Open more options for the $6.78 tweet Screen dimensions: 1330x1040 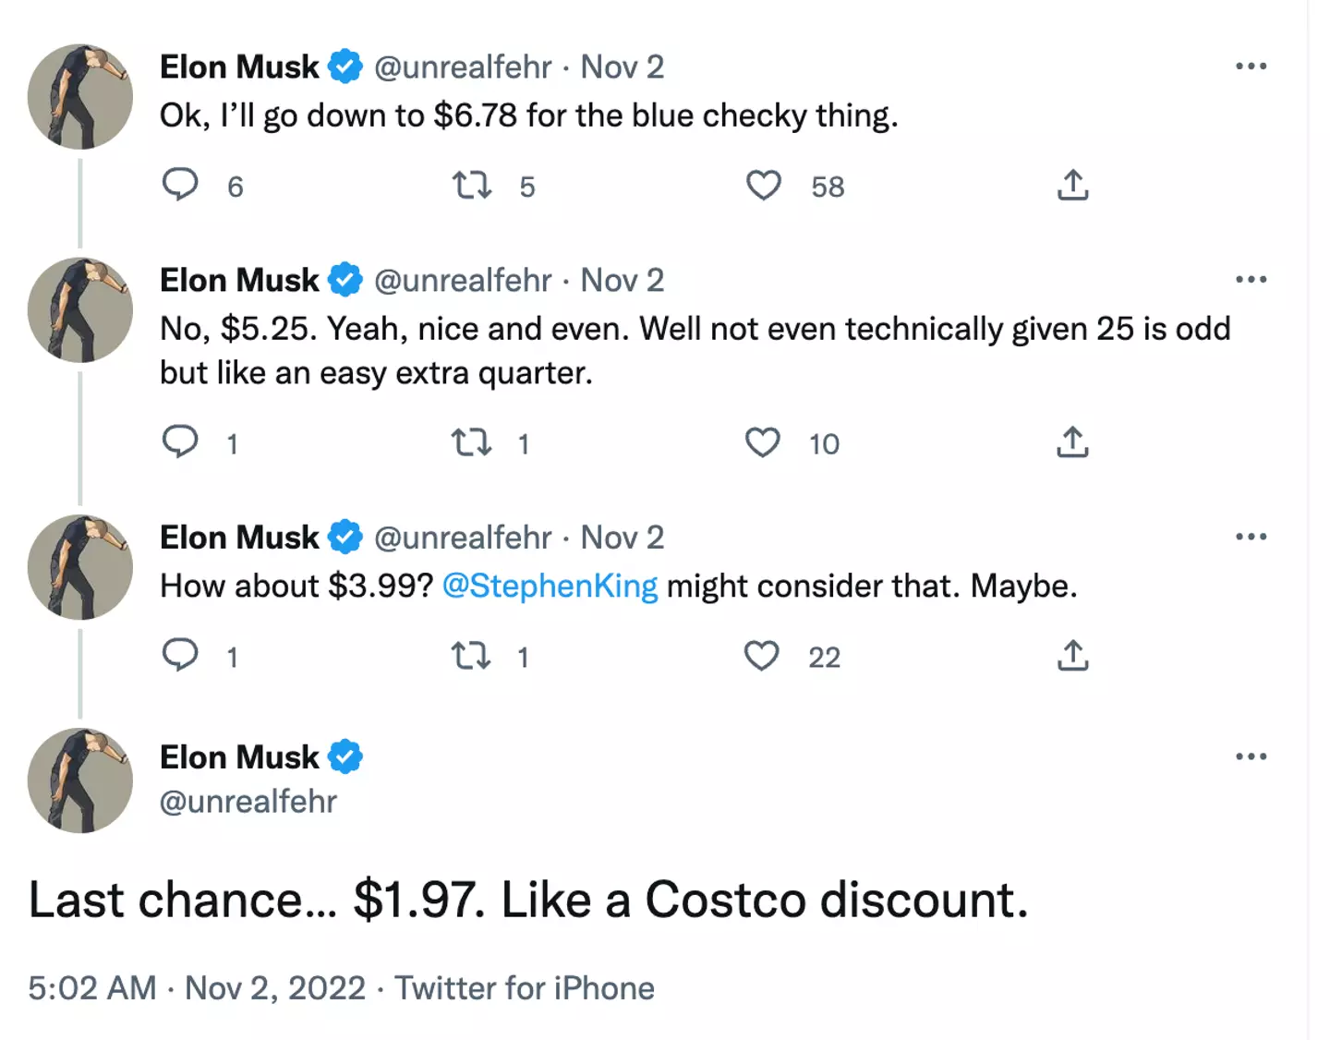pos(1251,67)
